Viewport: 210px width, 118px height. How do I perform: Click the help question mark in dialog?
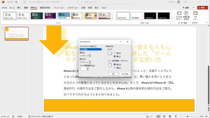(121, 42)
